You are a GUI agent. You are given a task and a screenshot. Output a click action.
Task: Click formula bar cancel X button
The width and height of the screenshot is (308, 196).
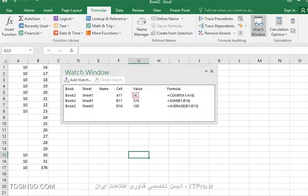[49, 51]
